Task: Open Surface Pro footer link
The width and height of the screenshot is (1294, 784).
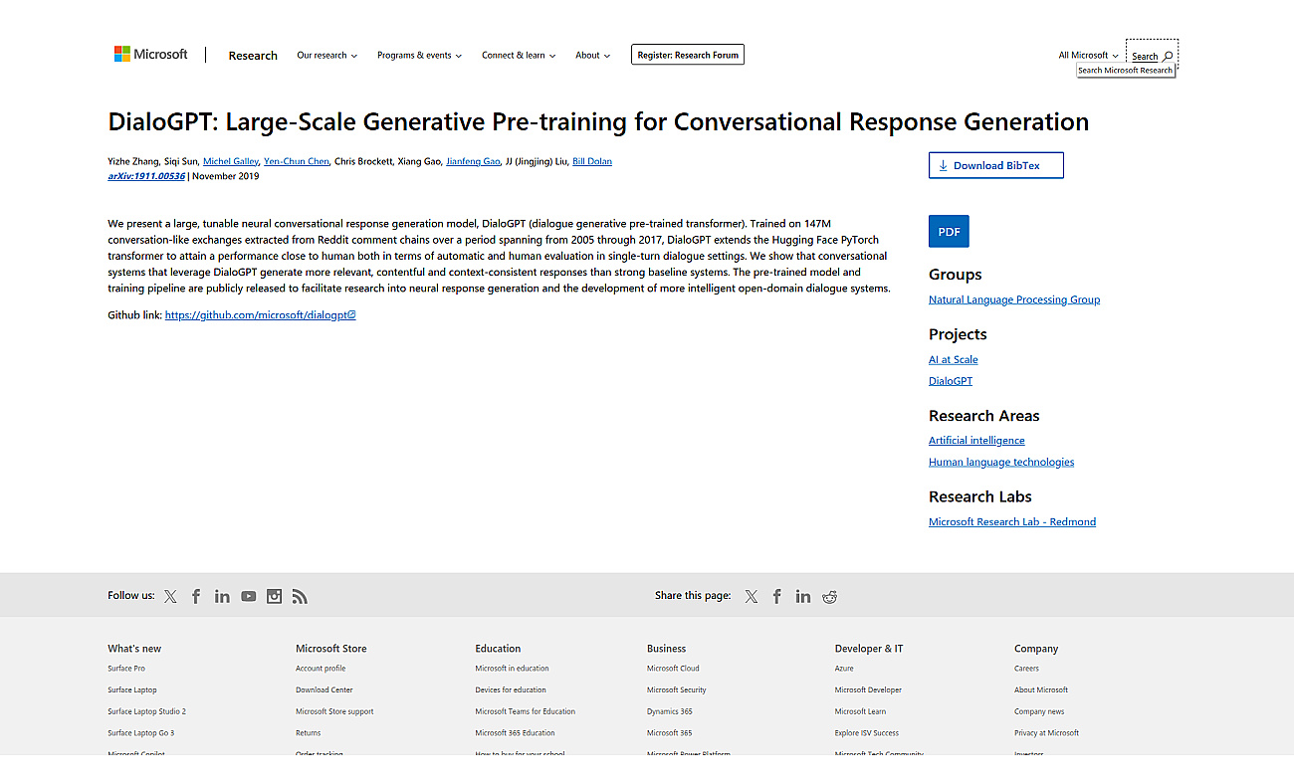Action: coord(126,669)
